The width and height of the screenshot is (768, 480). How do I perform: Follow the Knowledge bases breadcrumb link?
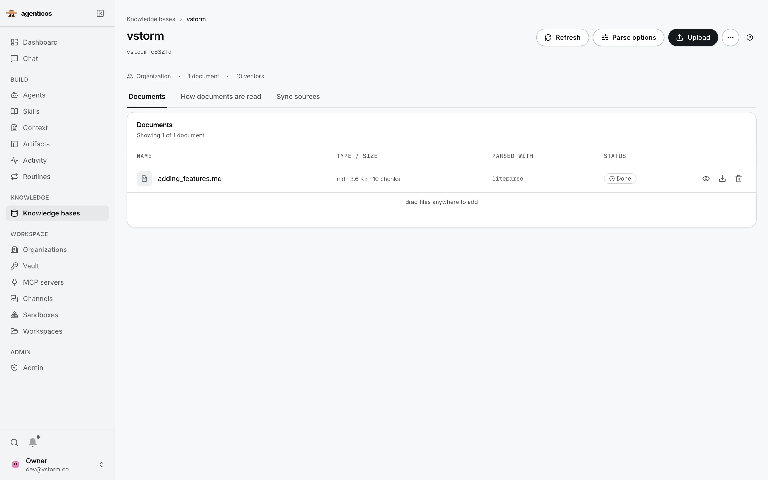pos(151,19)
